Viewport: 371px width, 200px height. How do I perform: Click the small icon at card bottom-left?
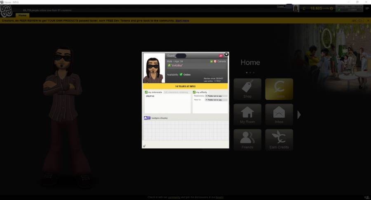[x=144, y=146]
